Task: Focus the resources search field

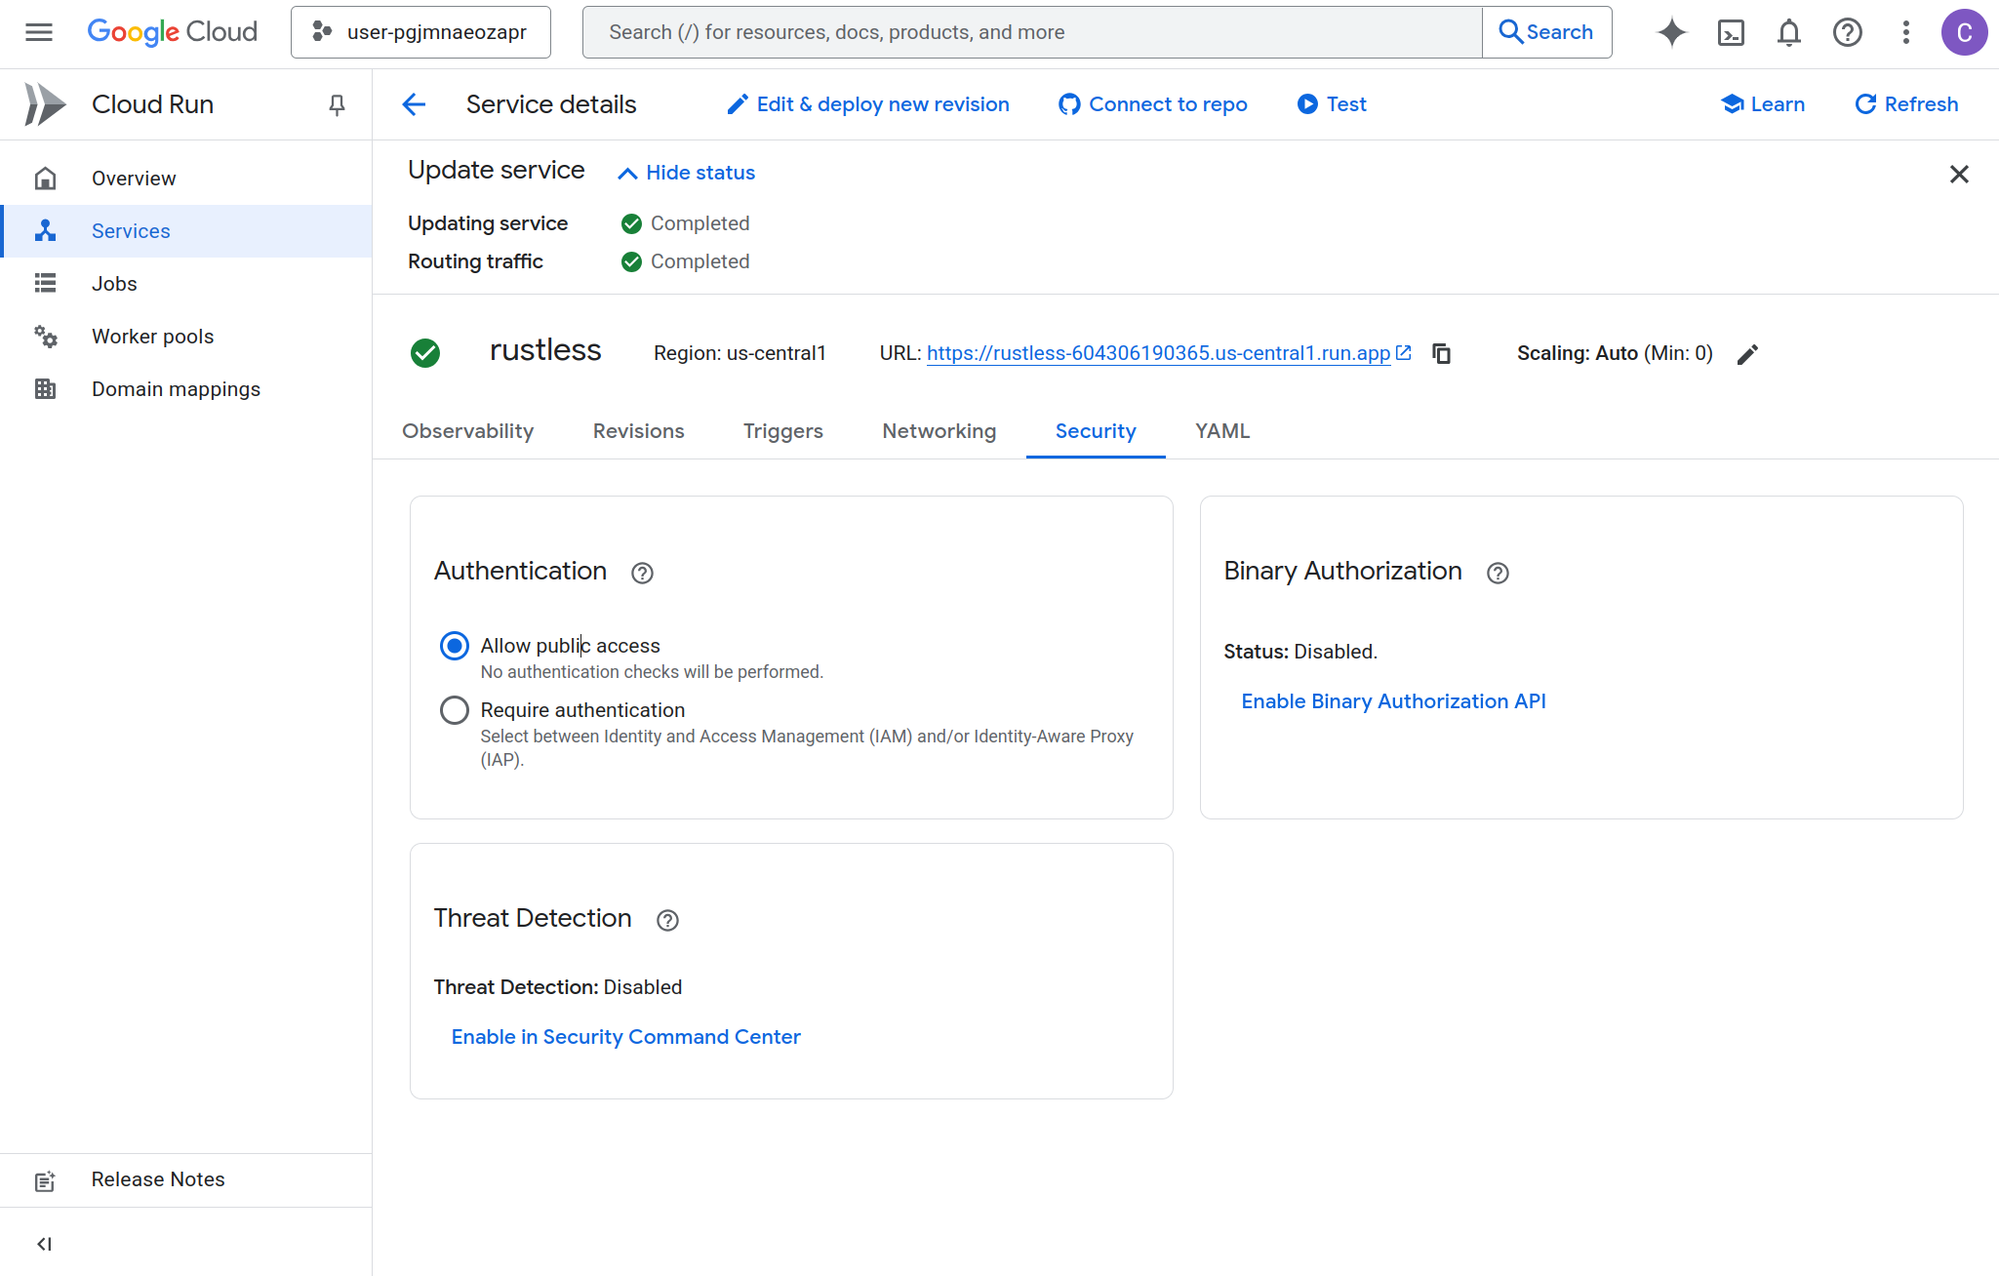Action: click(1032, 32)
